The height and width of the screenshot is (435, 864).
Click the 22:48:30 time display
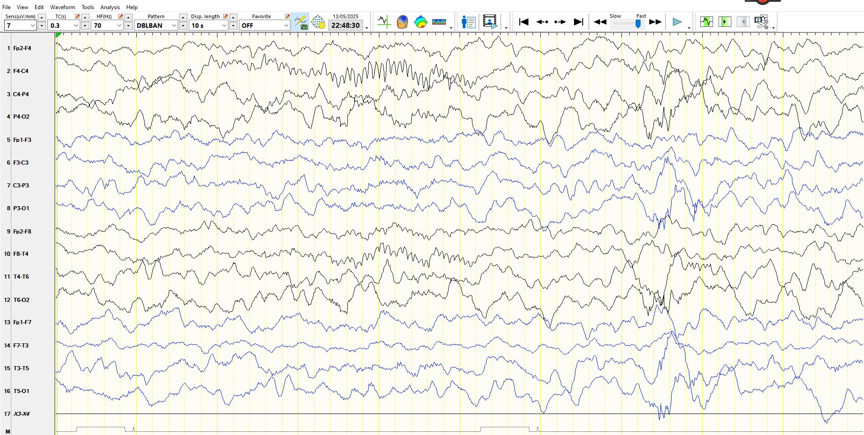(346, 26)
